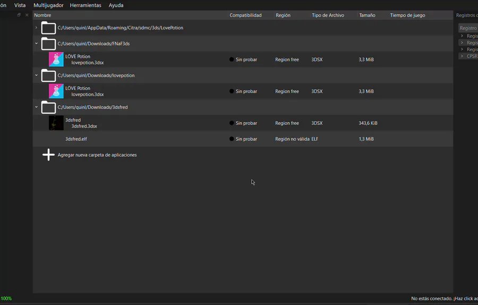
Task: Click the plus icon to add an applications folder
Action: coord(48,155)
